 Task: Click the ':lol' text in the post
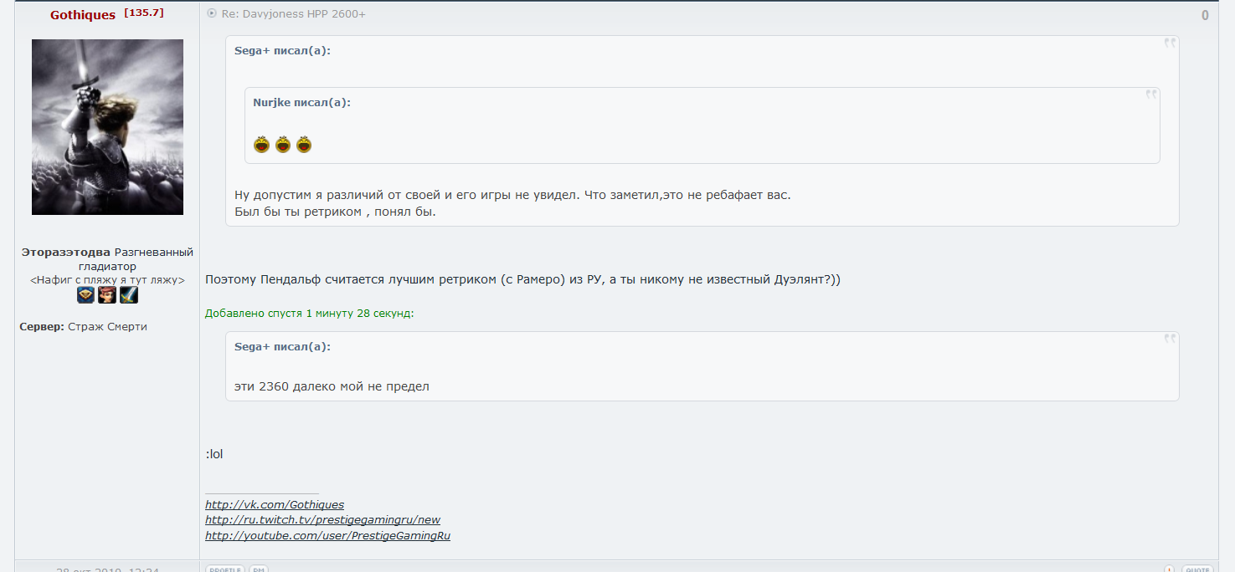(214, 454)
